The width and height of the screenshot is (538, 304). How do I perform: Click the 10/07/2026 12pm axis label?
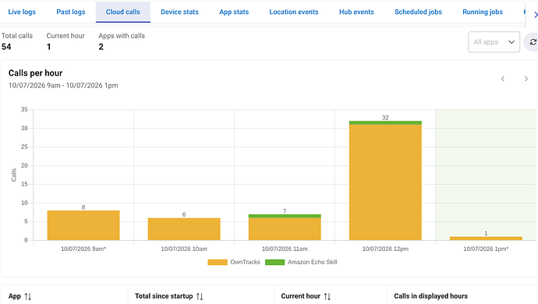click(x=385, y=249)
